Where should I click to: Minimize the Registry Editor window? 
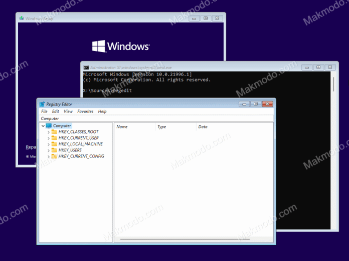click(244, 104)
